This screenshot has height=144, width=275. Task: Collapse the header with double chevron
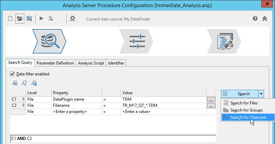pos(265,19)
